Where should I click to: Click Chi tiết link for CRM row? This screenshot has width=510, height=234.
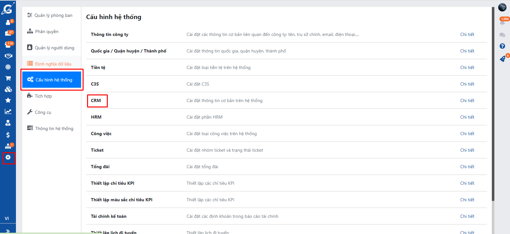click(x=467, y=100)
